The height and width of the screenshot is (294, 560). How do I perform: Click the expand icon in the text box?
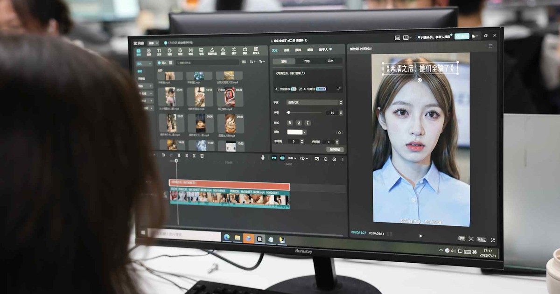coord(339,89)
